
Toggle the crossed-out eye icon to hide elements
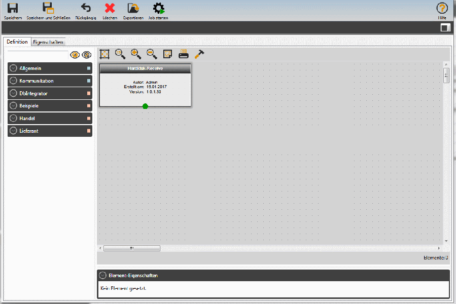click(86, 54)
